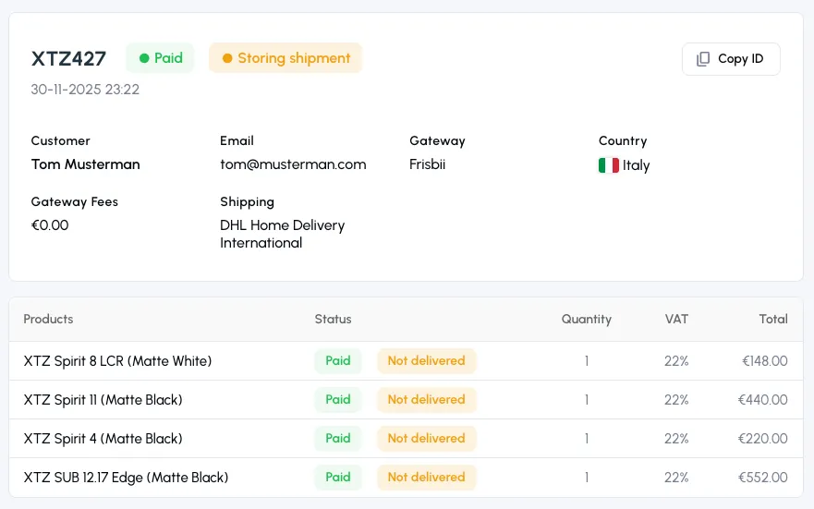Click the Italy flag icon
This screenshot has width=814, height=509.
click(608, 165)
